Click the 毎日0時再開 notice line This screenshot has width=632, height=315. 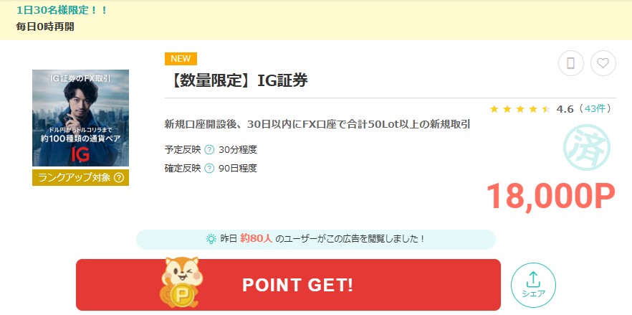pyautogui.click(x=45, y=27)
